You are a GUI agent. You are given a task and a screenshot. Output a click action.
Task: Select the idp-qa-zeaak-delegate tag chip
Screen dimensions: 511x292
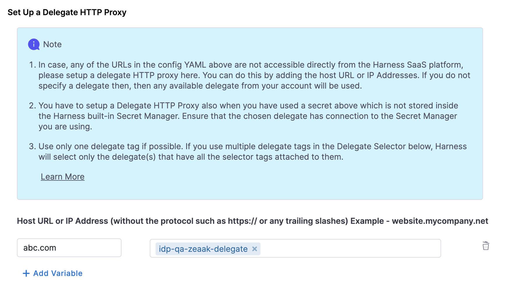203,249
